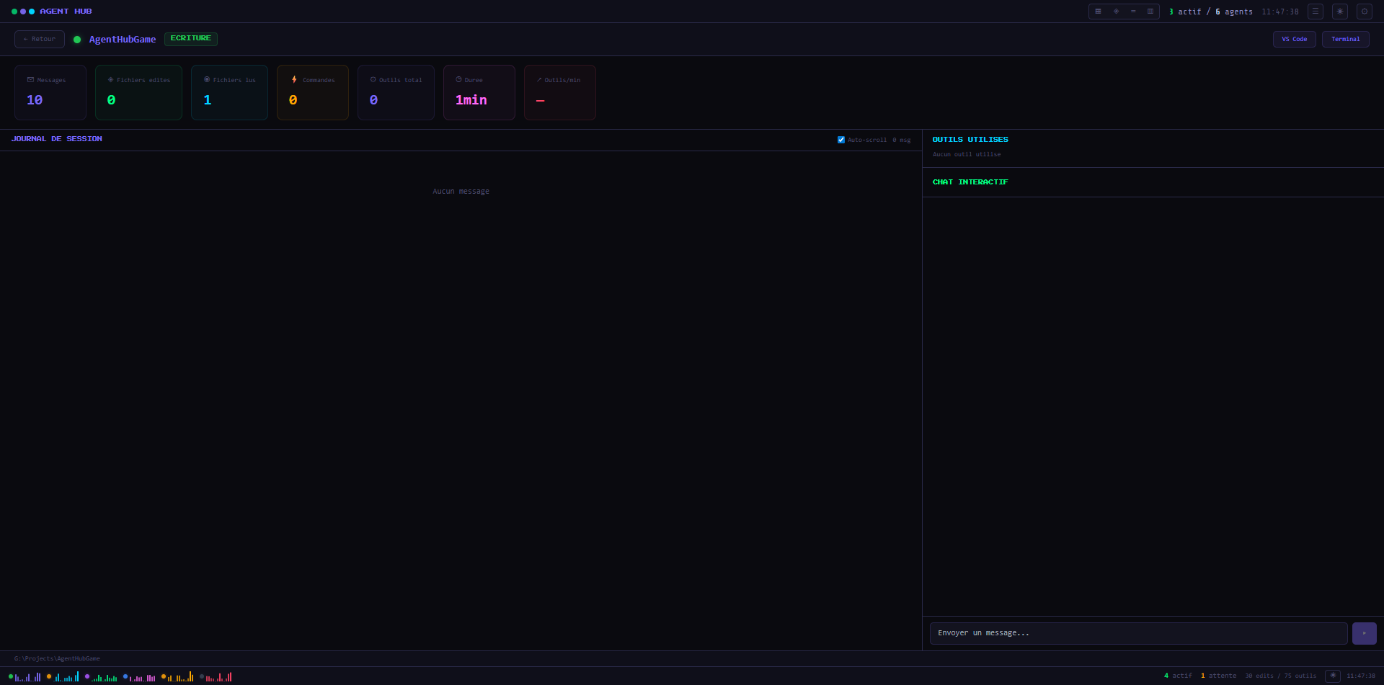Switch to columns view layout icon
Screen dimensions: 1384x685
(1150, 12)
